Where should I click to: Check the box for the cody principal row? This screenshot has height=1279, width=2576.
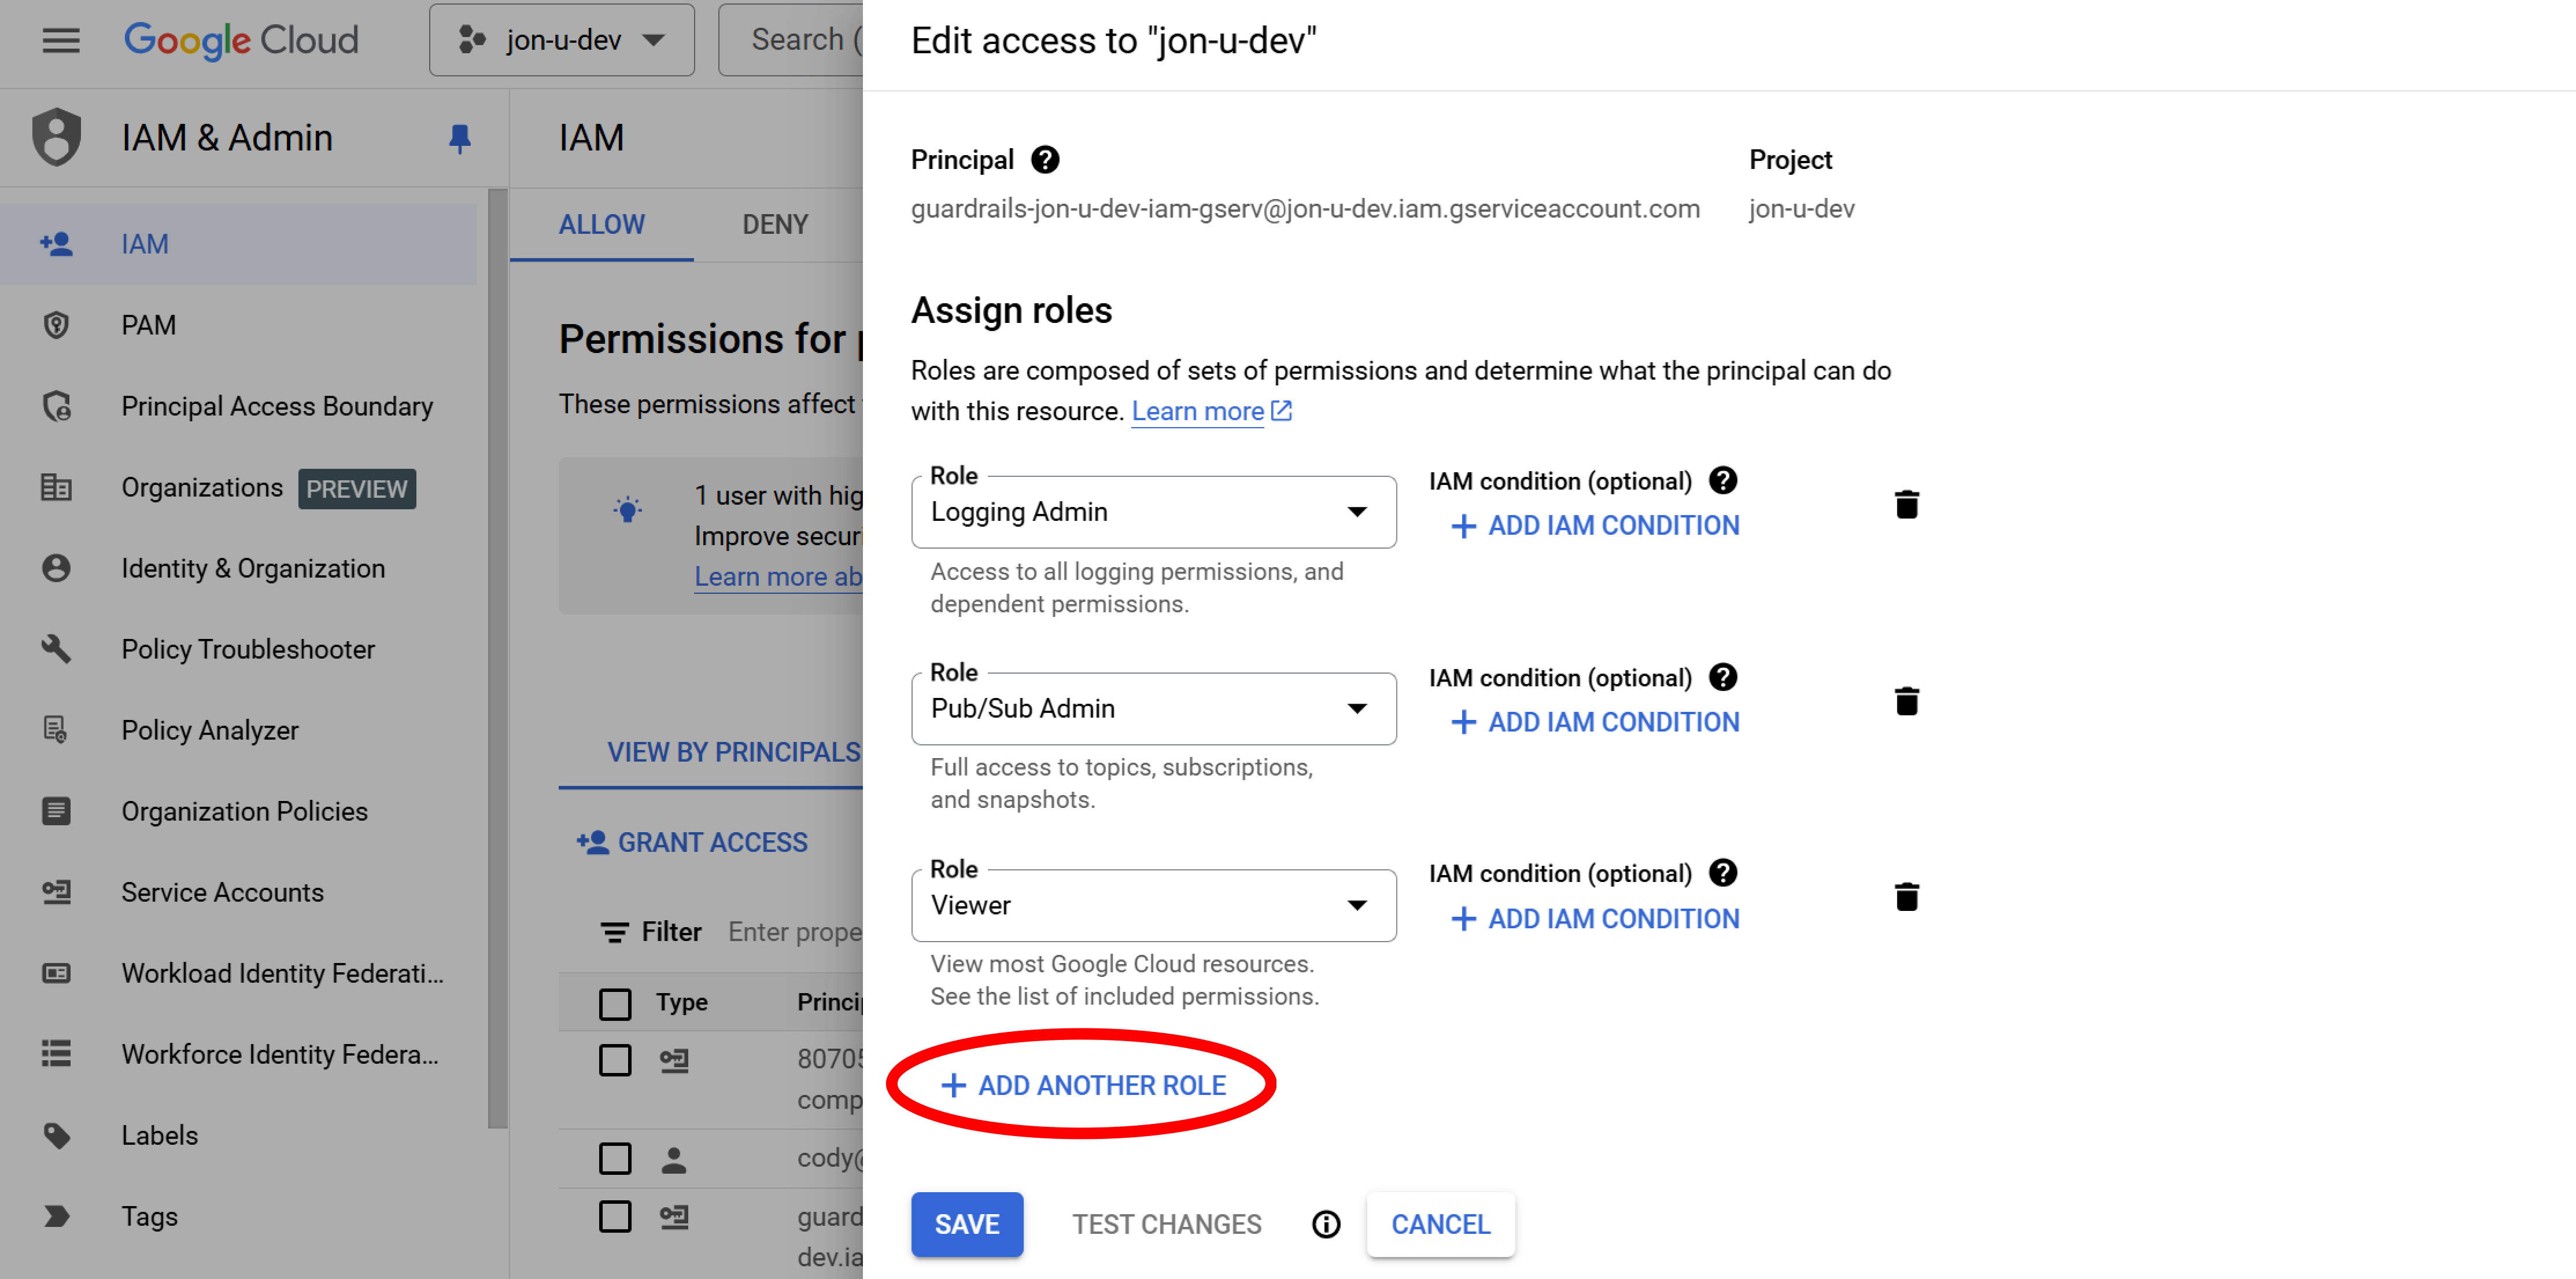[x=615, y=1159]
